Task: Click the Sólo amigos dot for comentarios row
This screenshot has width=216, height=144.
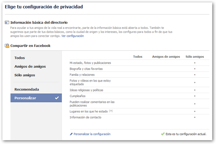Action: [x=195, y=104]
